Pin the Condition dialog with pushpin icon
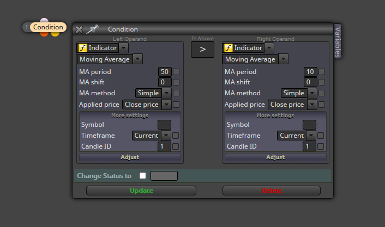 92,29
